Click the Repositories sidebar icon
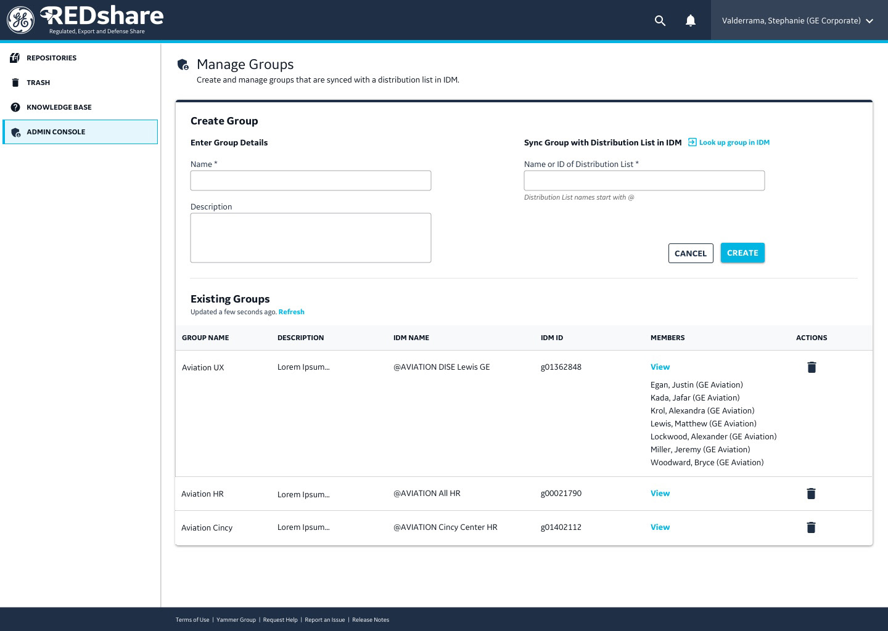 pyautogui.click(x=15, y=58)
